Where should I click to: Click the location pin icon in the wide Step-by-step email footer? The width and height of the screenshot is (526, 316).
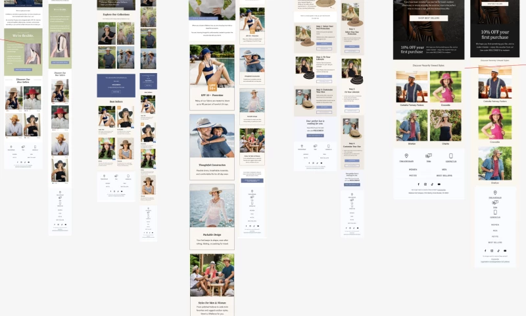[x=302, y=146]
